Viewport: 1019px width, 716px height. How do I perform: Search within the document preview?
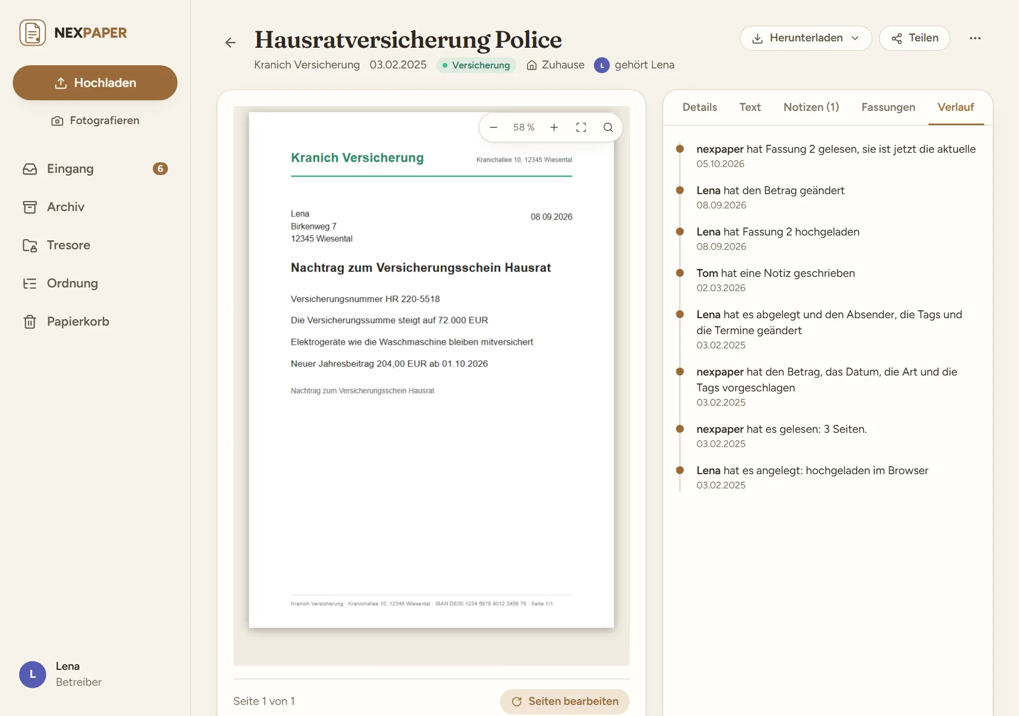pos(608,127)
